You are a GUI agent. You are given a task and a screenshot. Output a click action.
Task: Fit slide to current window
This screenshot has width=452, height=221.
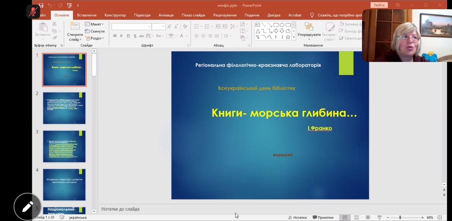pos(440,217)
